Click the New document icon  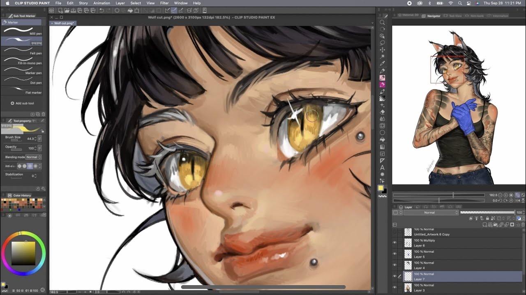click(x=60, y=10)
